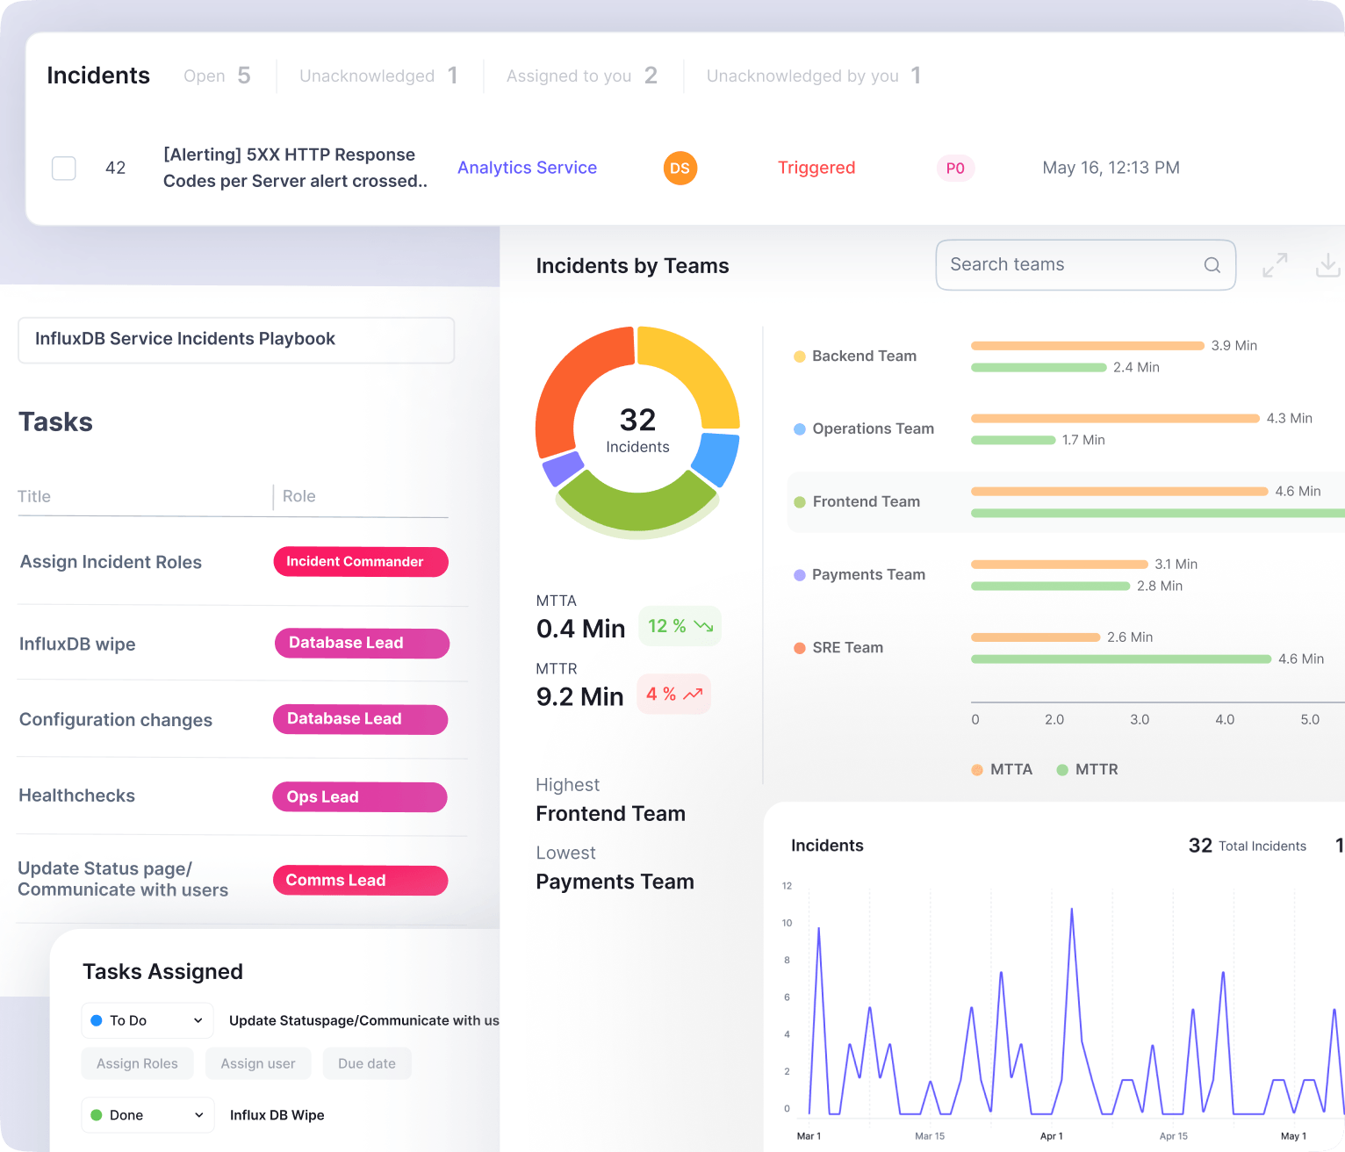The width and height of the screenshot is (1345, 1152).
Task: Select the Assigned to you filter
Action: (580, 76)
